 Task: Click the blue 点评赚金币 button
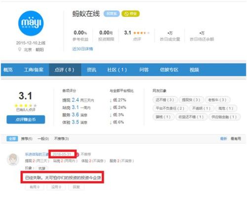click(x=26, y=120)
